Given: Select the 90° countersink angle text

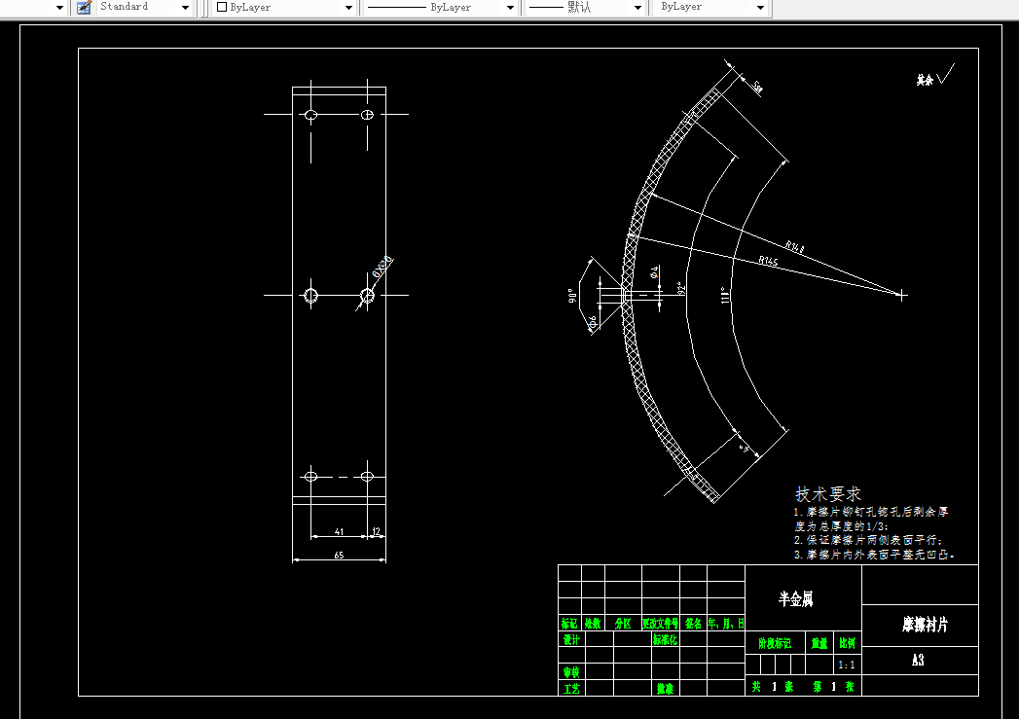Looking at the screenshot, I should coord(572,296).
